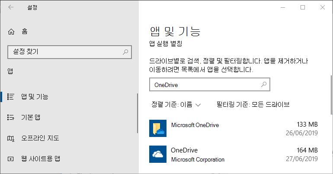
Task: Click the 앱 및 기능 page heading
Action: (175, 31)
